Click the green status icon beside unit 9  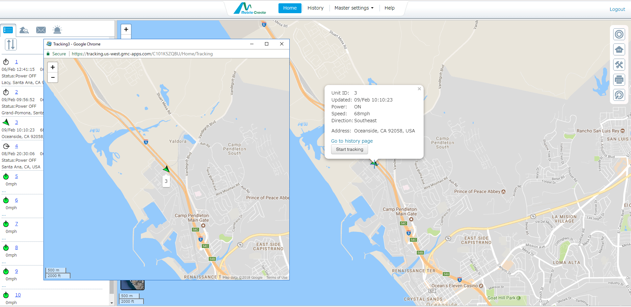[6, 271]
